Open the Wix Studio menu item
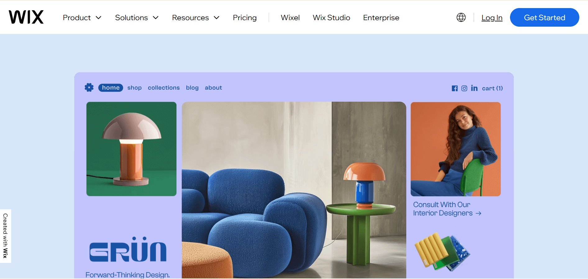This screenshot has height=279, width=588. click(331, 18)
